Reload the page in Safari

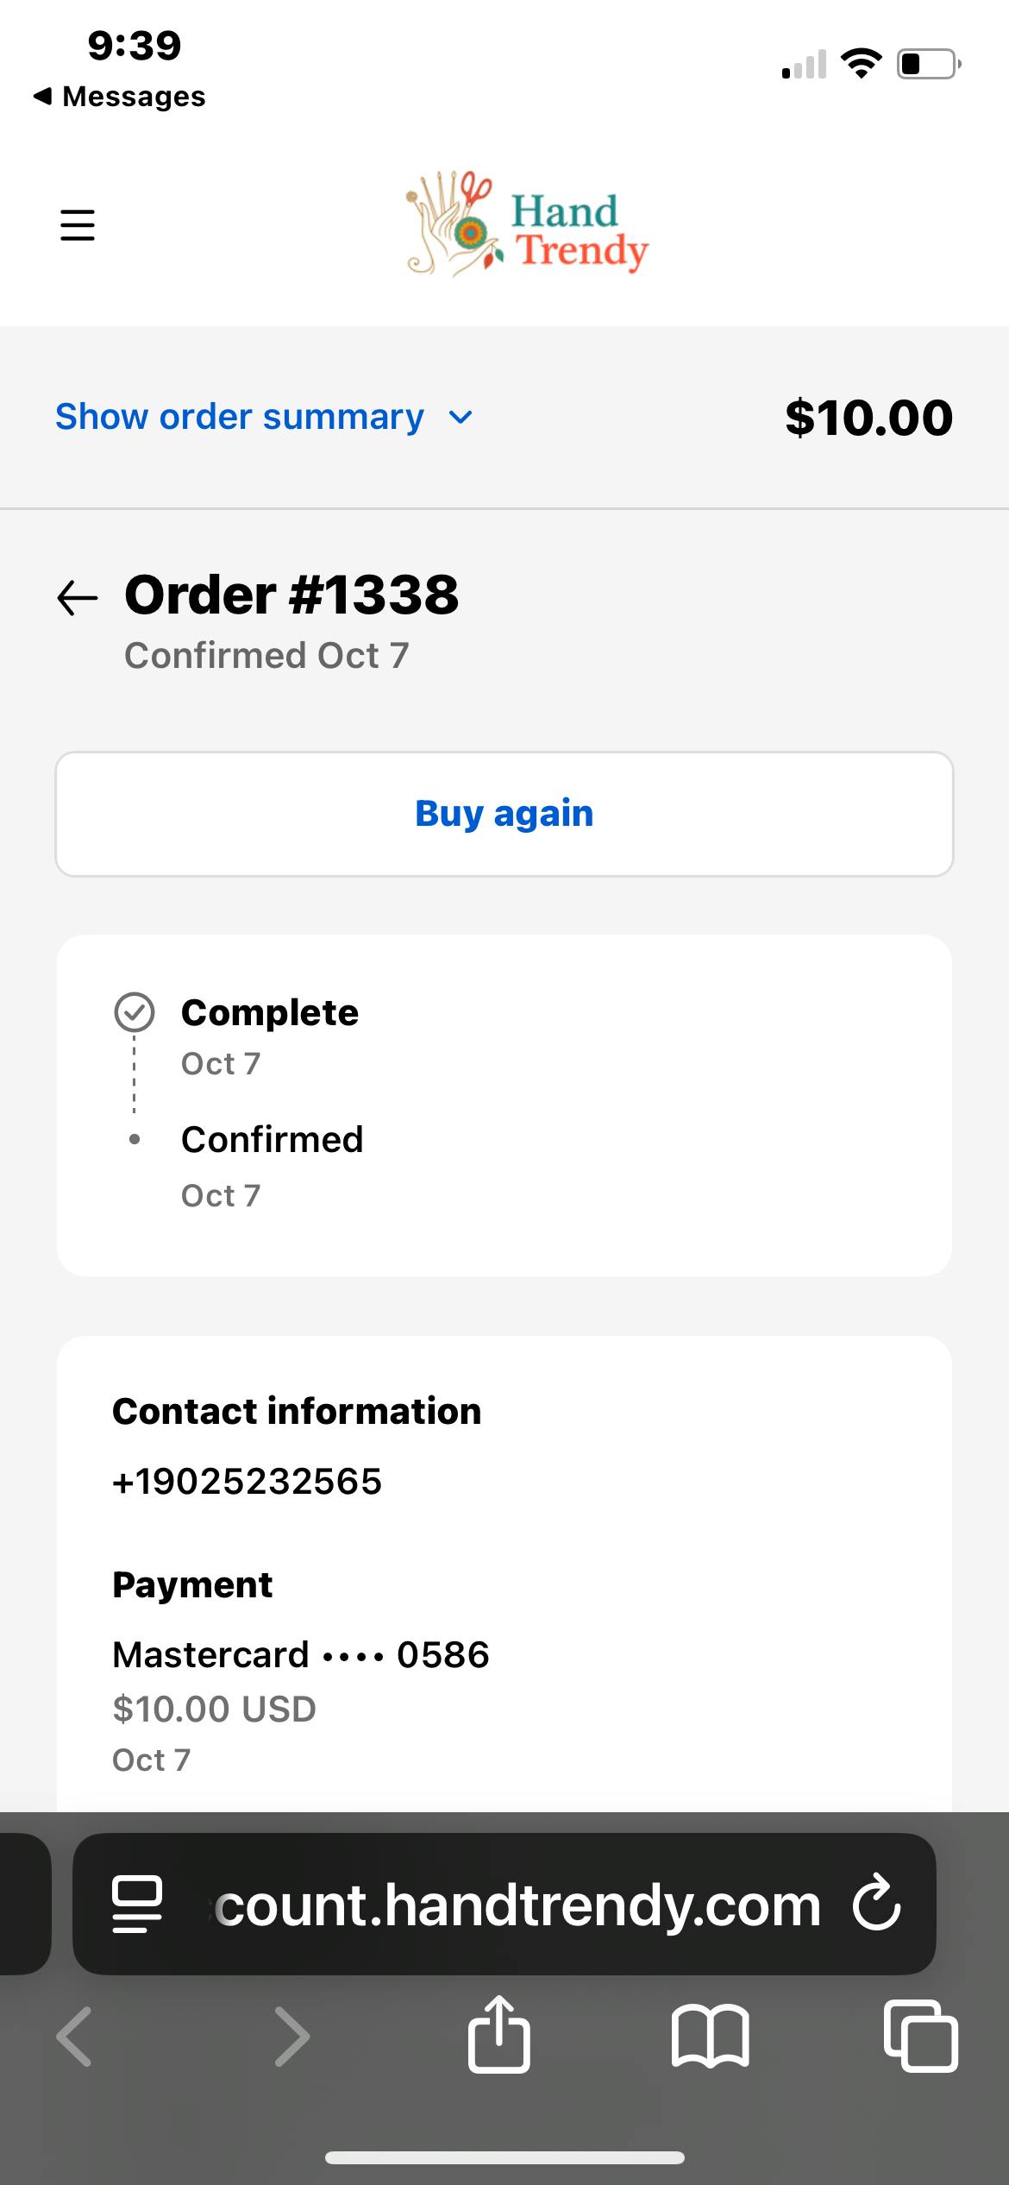(876, 1904)
